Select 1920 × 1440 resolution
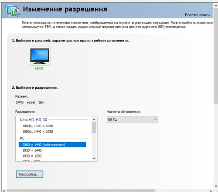218x192 pixels. pos(32,150)
